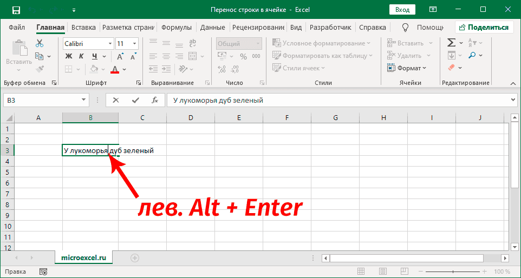Save the workbook with the floppy icon
This screenshot has width=521, height=278.
tap(16, 10)
